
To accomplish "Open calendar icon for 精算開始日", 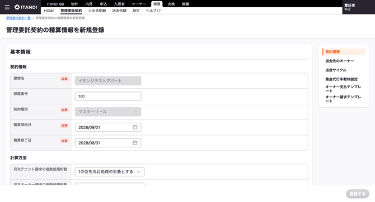I will click(135, 127).
